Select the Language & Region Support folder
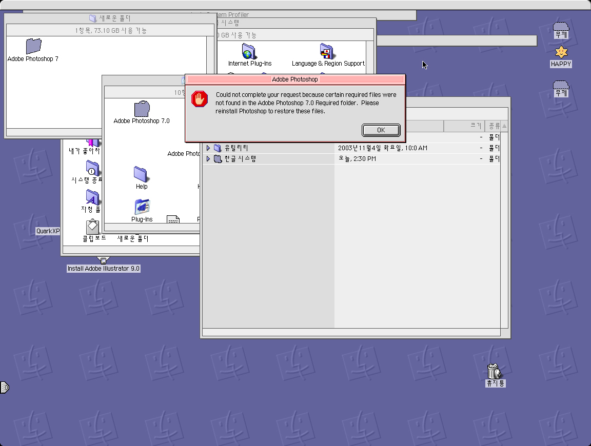Image resolution: width=591 pixels, height=446 pixels. 327,52
